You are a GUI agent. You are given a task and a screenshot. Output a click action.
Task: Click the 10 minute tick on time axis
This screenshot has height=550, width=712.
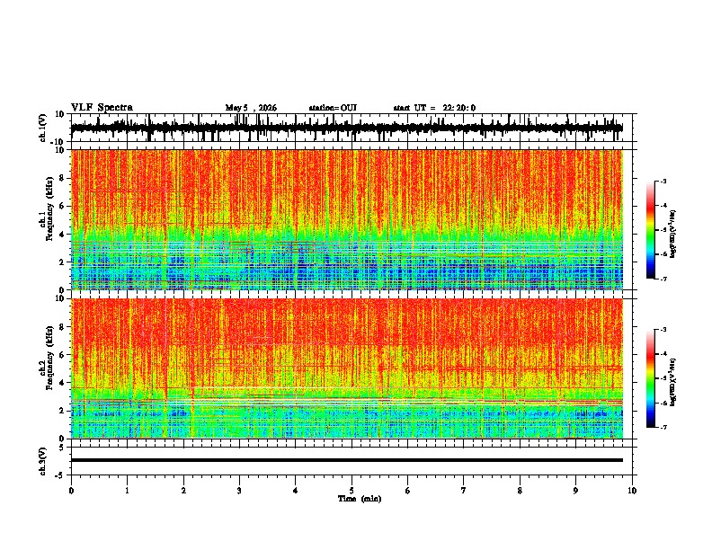pos(632,491)
